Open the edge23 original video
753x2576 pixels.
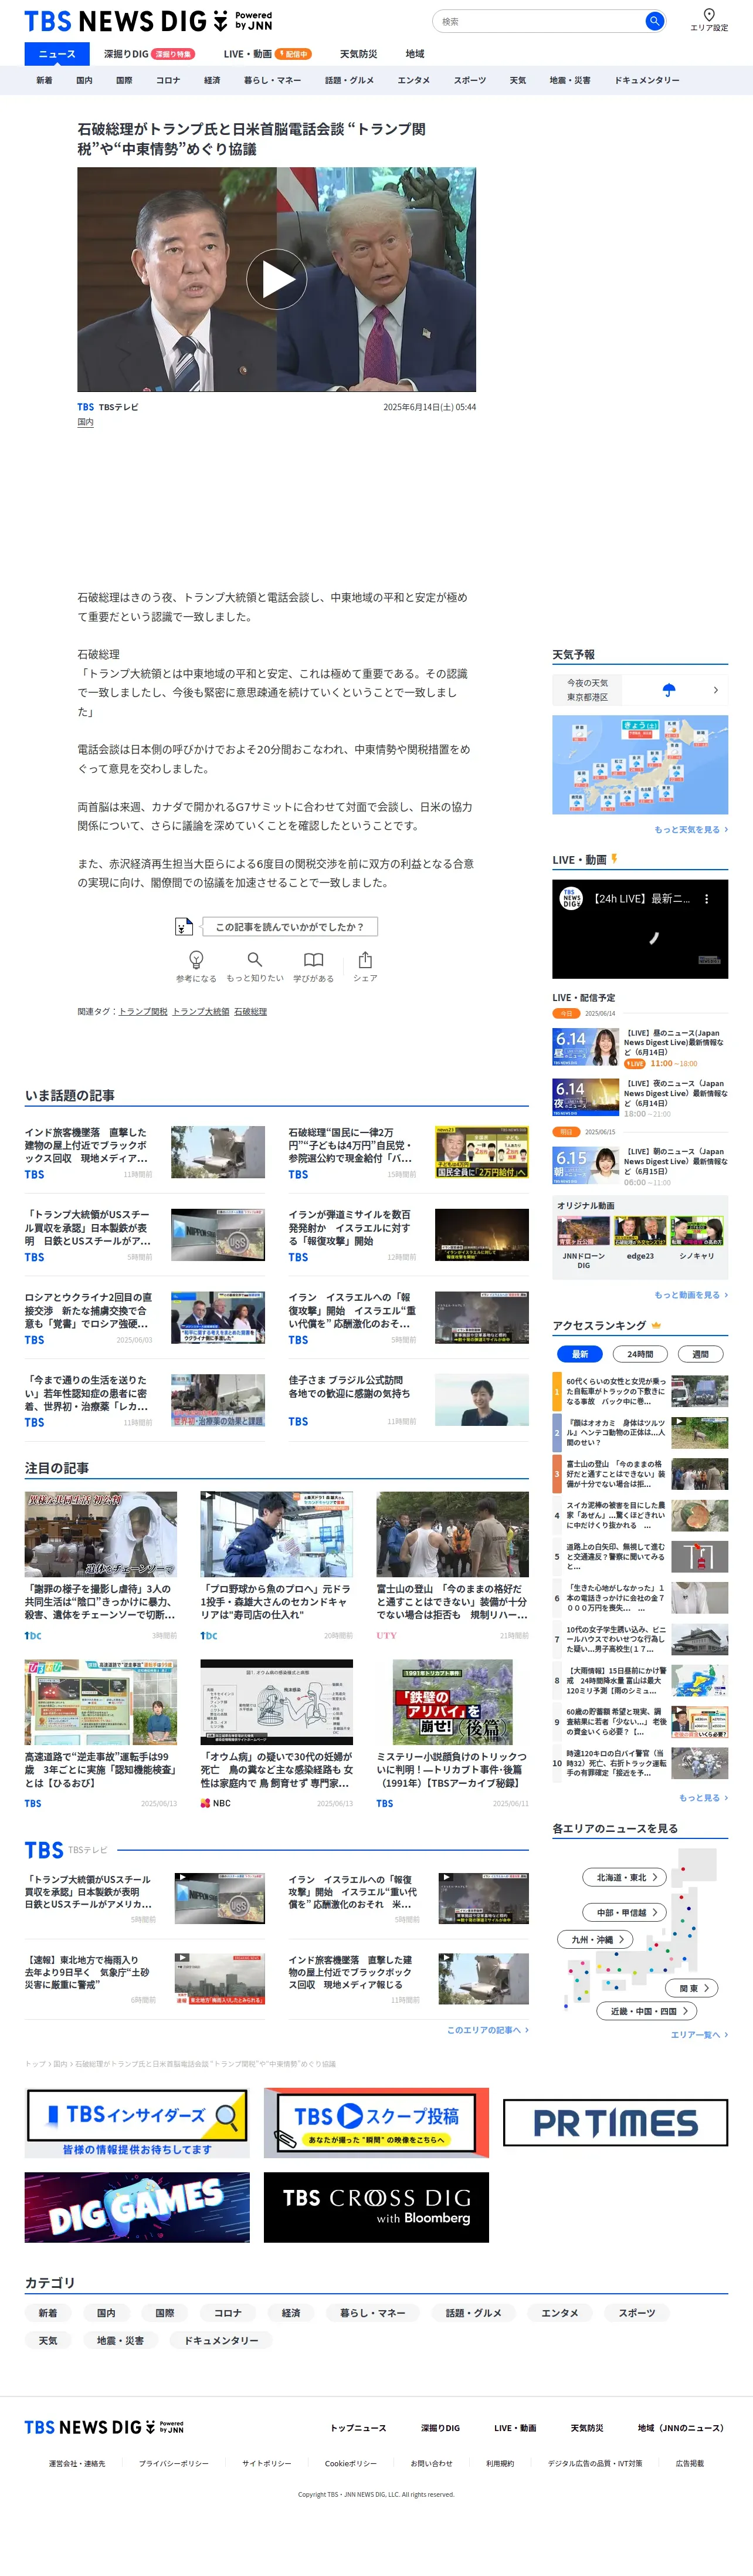640,1237
